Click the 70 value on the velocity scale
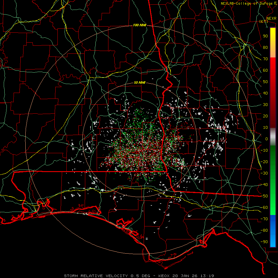This screenshot has height=278, width=278. click(265, 59)
